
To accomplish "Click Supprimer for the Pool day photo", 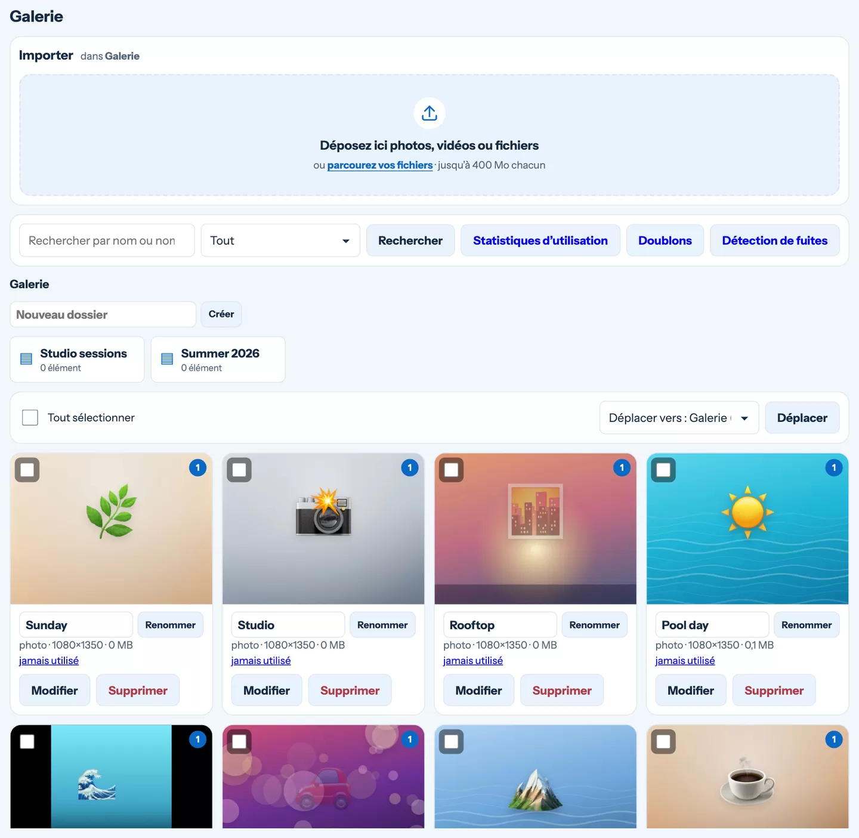I will click(774, 691).
